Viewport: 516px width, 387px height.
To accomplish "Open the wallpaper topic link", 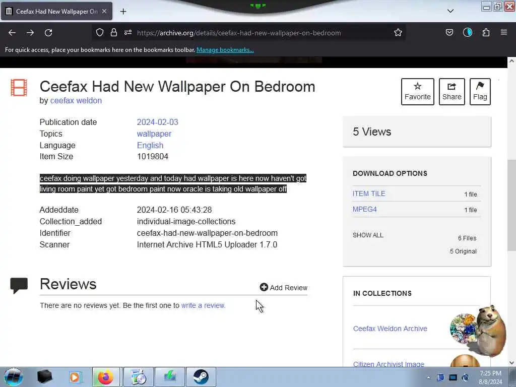I will (x=154, y=134).
